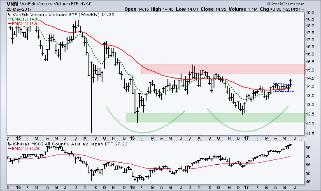Click the 15.0 price axis label
321x191 pixels.
(310, 70)
